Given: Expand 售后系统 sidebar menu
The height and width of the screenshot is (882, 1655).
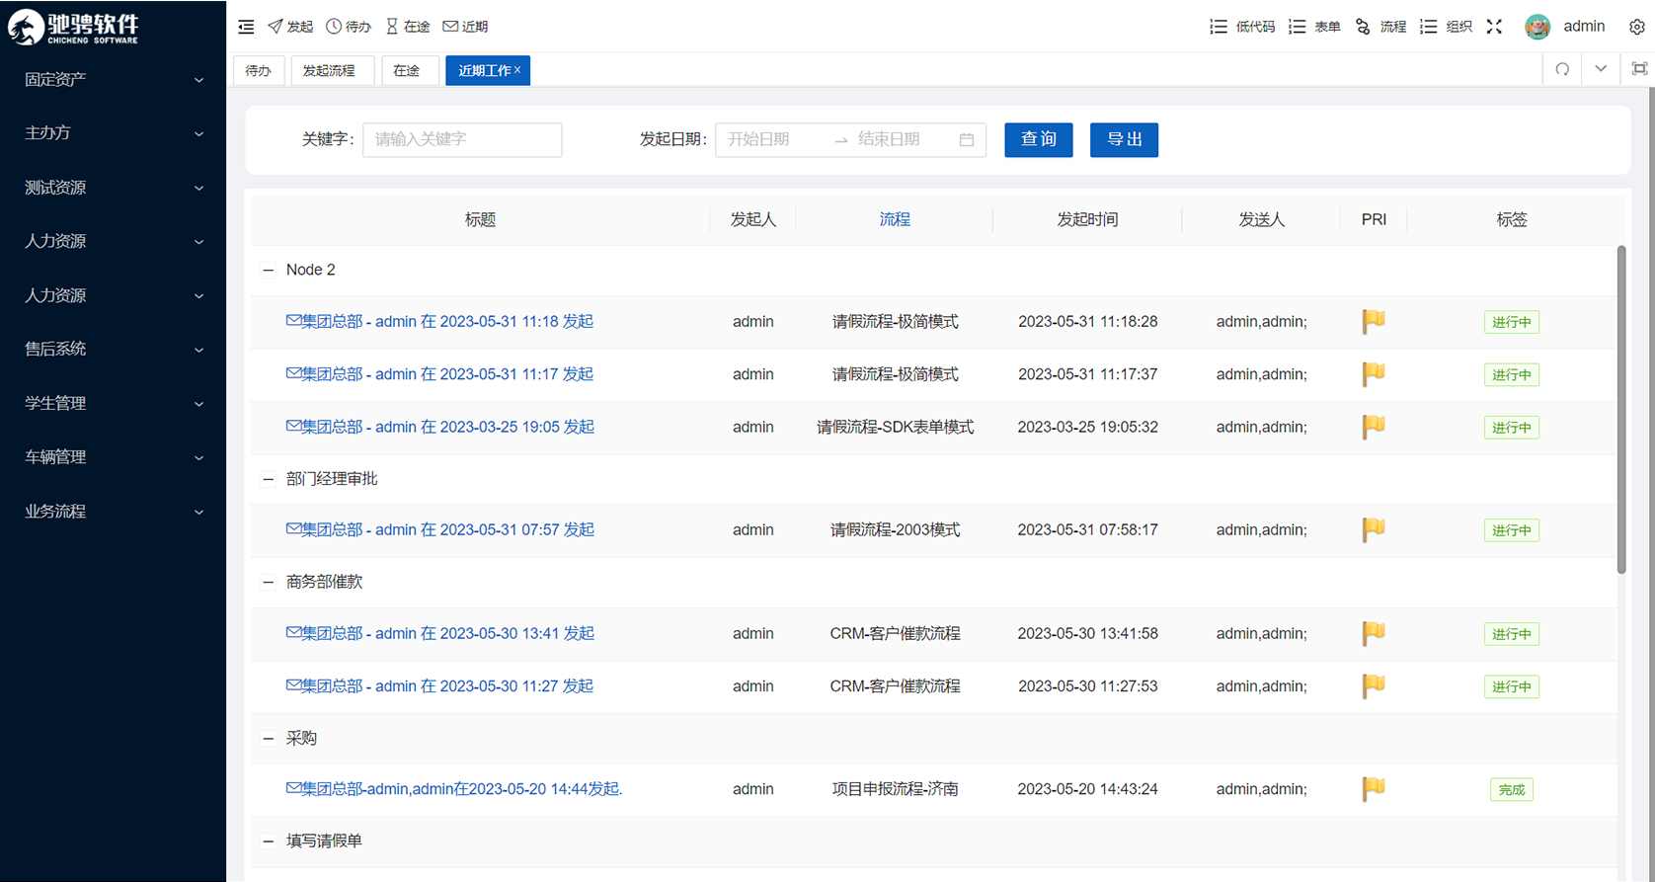Looking at the screenshot, I should 114,349.
